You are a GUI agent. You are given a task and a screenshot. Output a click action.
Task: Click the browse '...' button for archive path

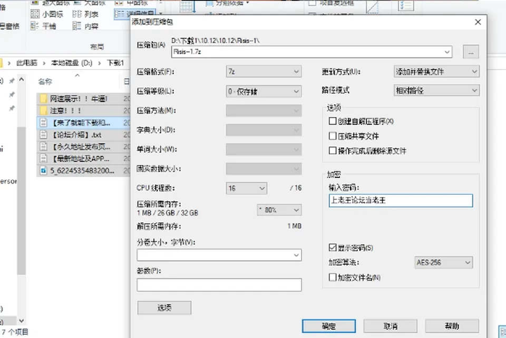[471, 52]
